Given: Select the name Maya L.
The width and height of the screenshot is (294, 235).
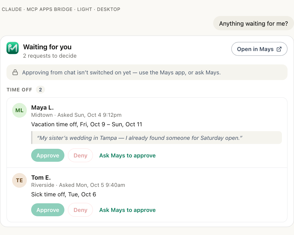Looking at the screenshot, I should [x=42, y=108].
